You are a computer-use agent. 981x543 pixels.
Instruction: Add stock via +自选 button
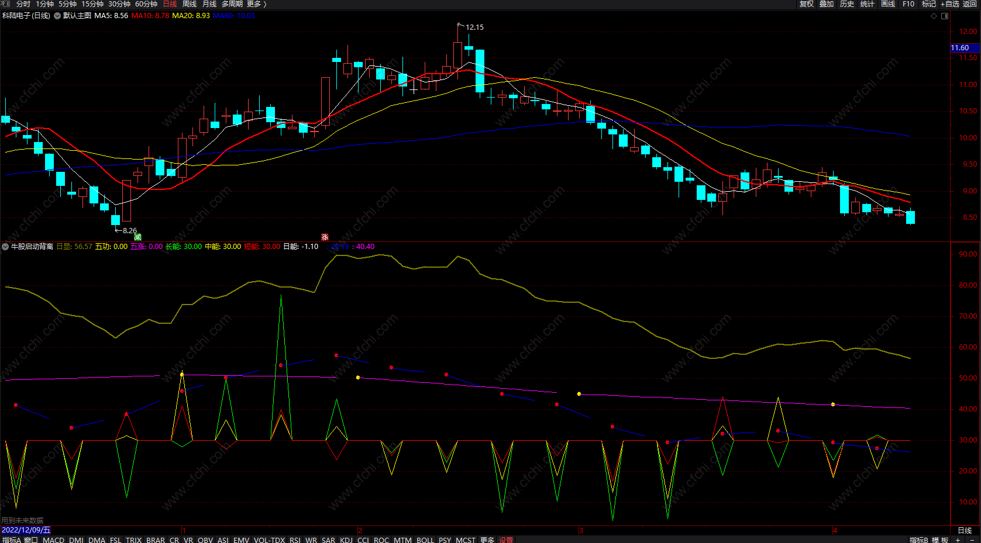pos(950,4)
